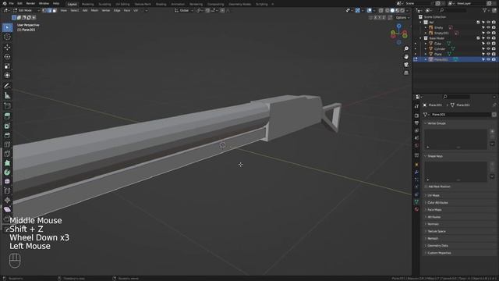Toggle Ref collection eye visibility
This screenshot has height=281, width=499.
tap(489, 23)
